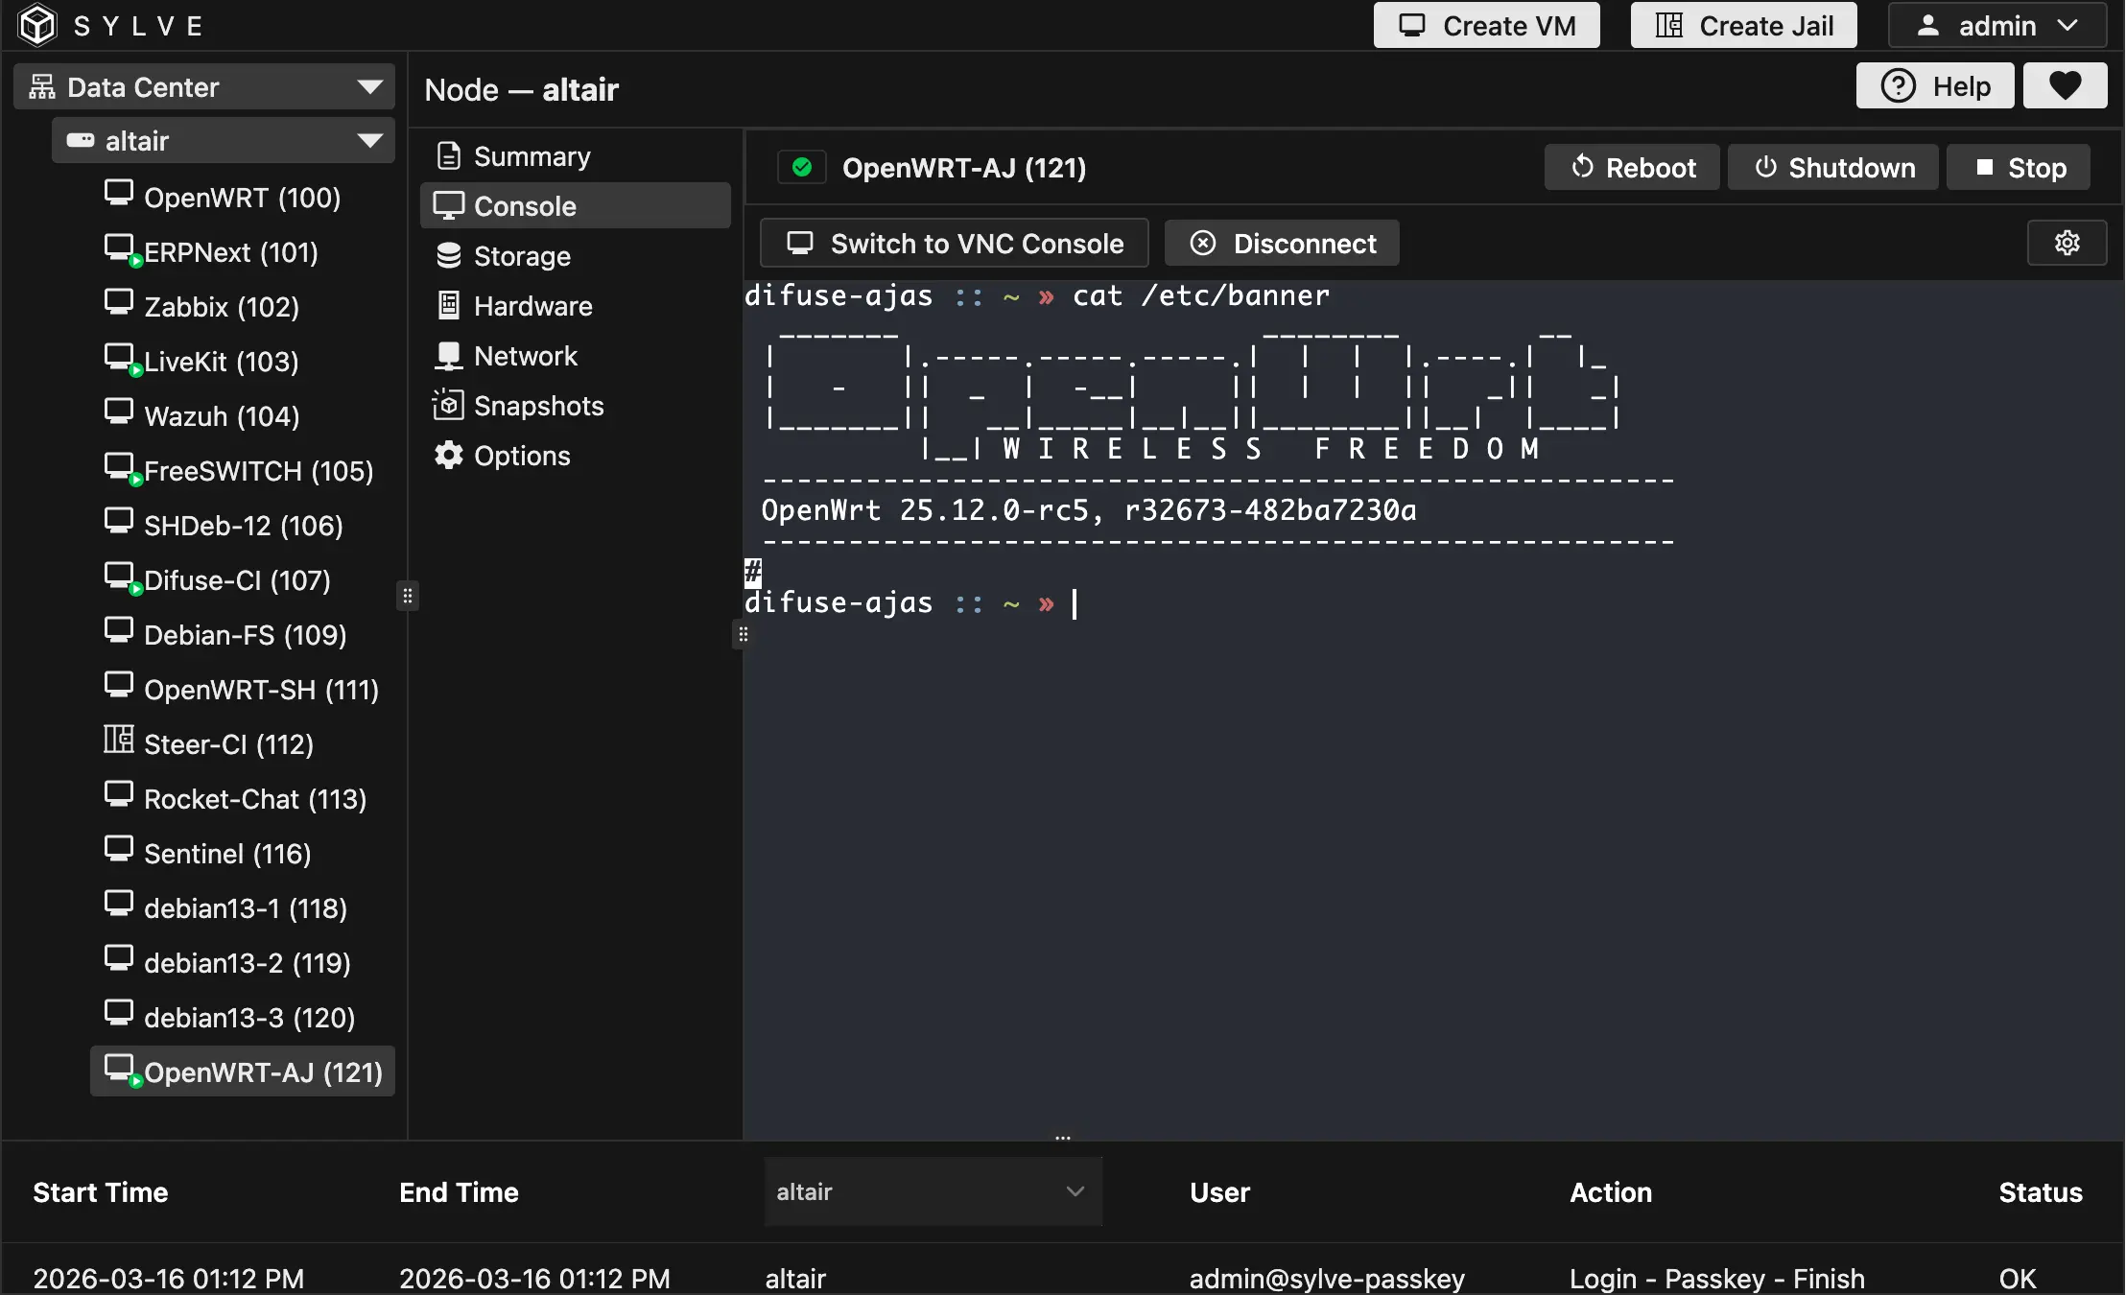Viewport: 2126px width, 1295px height.
Task: Open the console settings gear icon
Action: [2067, 243]
